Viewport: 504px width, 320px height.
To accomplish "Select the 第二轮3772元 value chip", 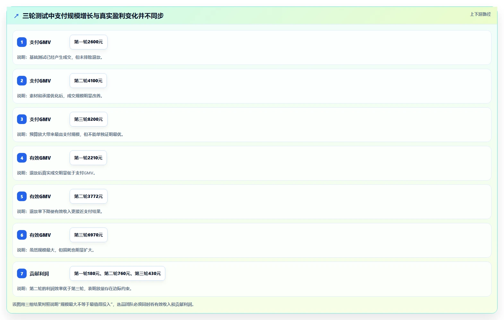I will pos(89,196).
